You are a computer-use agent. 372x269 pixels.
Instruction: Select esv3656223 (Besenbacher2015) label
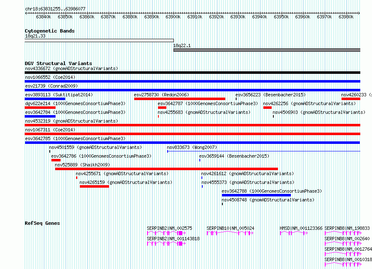(270, 95)
